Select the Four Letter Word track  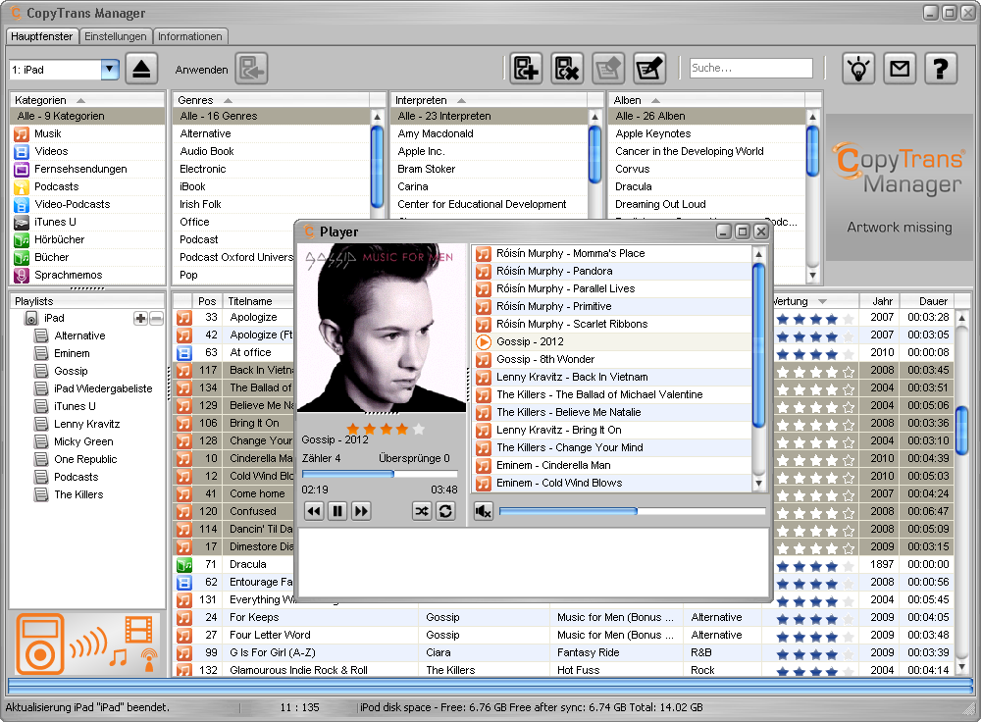tap(270, 635)
